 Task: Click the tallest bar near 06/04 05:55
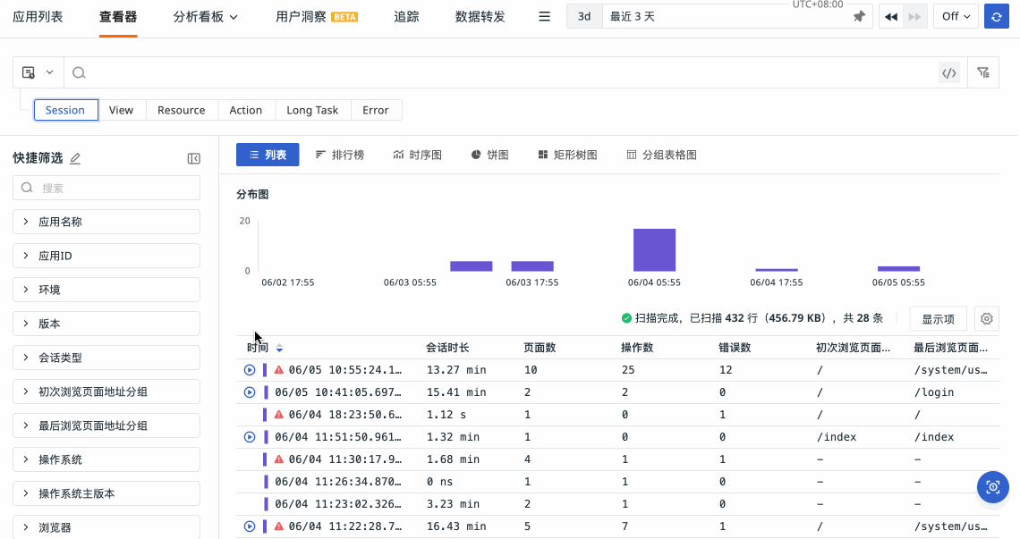[654, 249]
